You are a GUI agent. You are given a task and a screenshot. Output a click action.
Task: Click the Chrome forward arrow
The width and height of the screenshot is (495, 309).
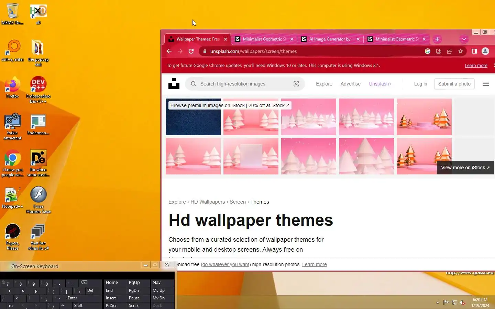click(x=180, y=51)
